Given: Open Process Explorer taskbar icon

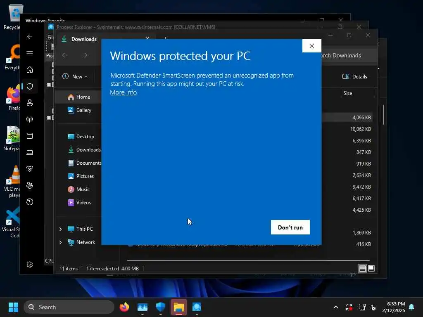Looking at the screenshot, I should click(x=197, y=307).
